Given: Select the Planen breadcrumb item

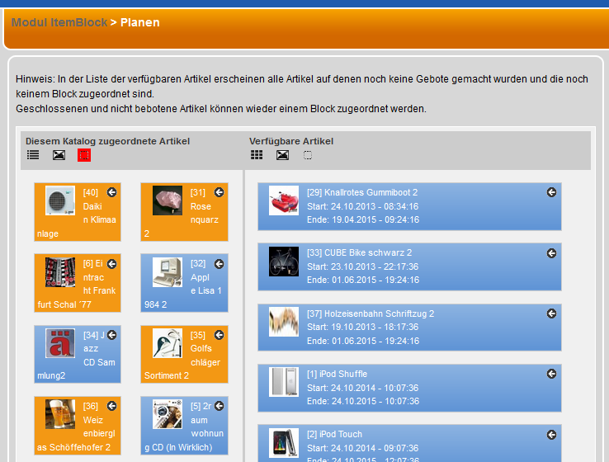Looking at the screenshot, I should (139, 22).
